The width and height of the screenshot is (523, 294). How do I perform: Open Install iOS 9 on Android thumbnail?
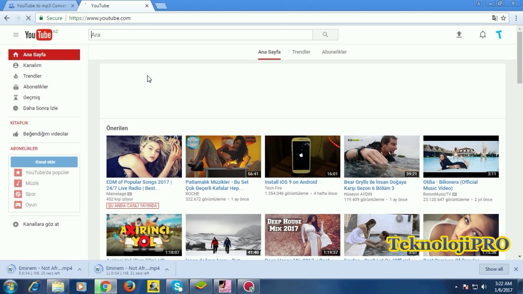[x=302, y=156]
